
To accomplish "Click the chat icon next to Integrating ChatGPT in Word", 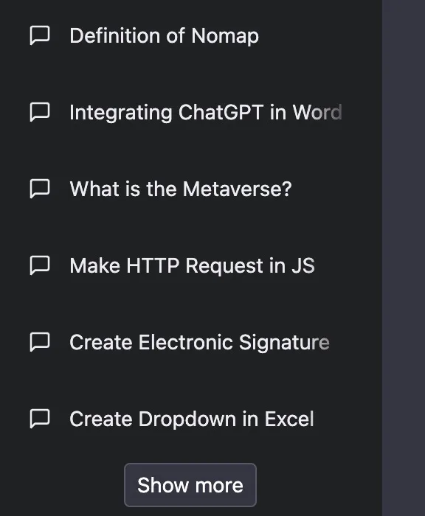I will (40, 112).
